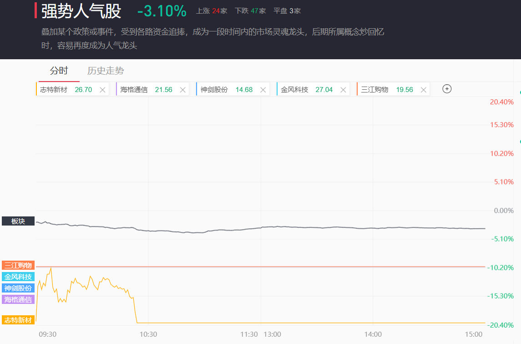This screenshot has width=521, height=344.
Task: Click the 强势人气股 sector title
Action: 81,11
